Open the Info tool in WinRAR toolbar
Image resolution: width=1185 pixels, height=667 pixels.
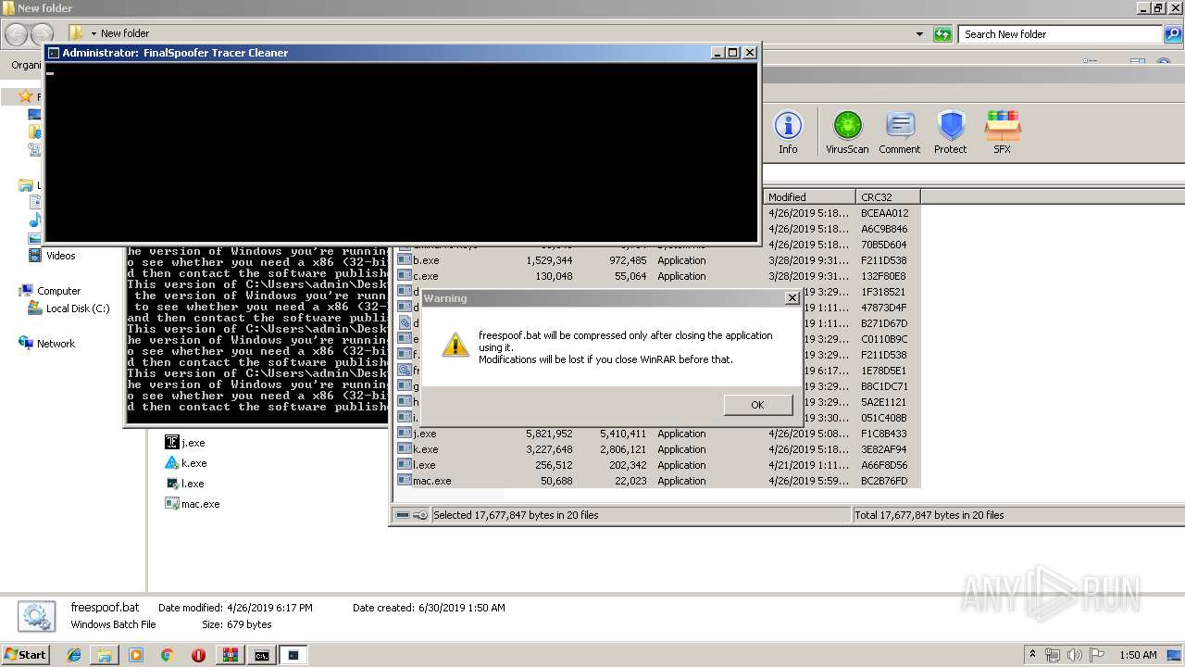pos(788,132)
